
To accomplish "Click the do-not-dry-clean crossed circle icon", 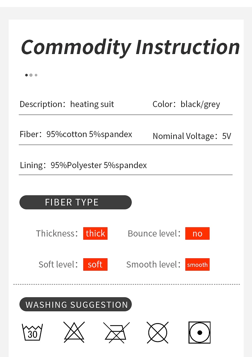I will [x=158, y=332].
